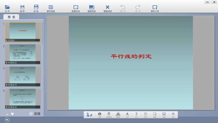Upload courseware using 课件上传 icon

pyautogui.click(x=155, y=9)
